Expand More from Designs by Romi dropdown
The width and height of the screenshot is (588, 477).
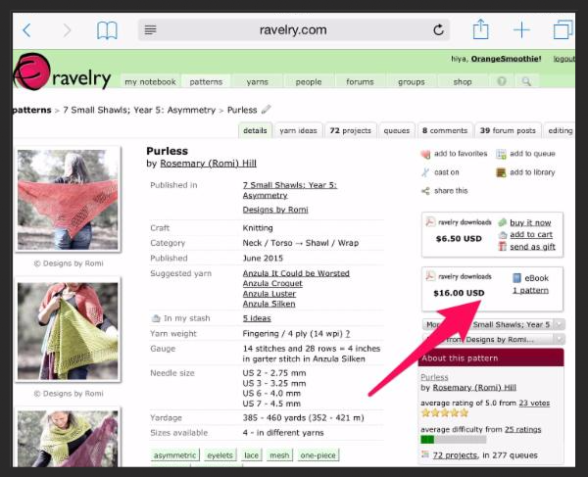tap(492, 339)
